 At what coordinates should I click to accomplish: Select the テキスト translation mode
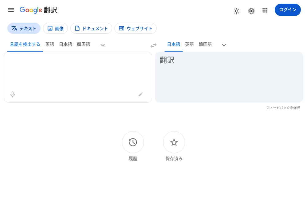click(24, 28)
